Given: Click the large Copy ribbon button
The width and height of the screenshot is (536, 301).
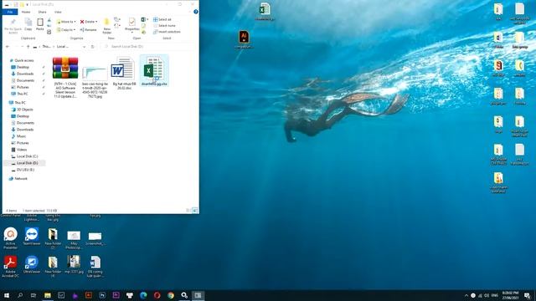Looking at the screenshot, I should 28,24.
